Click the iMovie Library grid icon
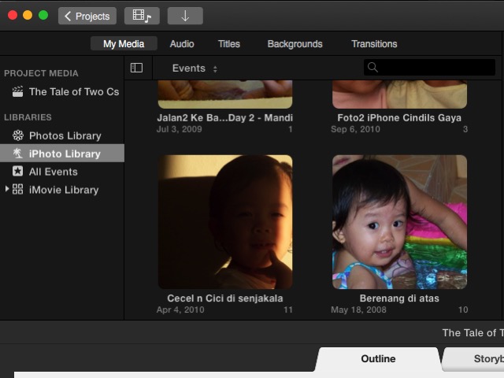504x378 pixels. 18,190
